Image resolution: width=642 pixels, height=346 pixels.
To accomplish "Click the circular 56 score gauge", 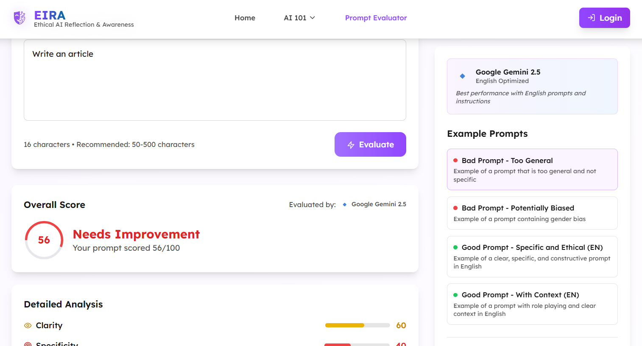I will pos(44,240).
